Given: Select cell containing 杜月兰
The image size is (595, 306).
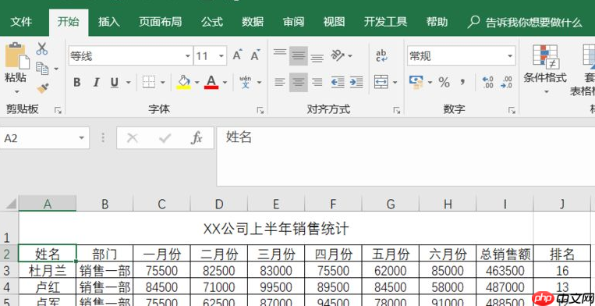Looking at the screenshot, I should point(48,270).
